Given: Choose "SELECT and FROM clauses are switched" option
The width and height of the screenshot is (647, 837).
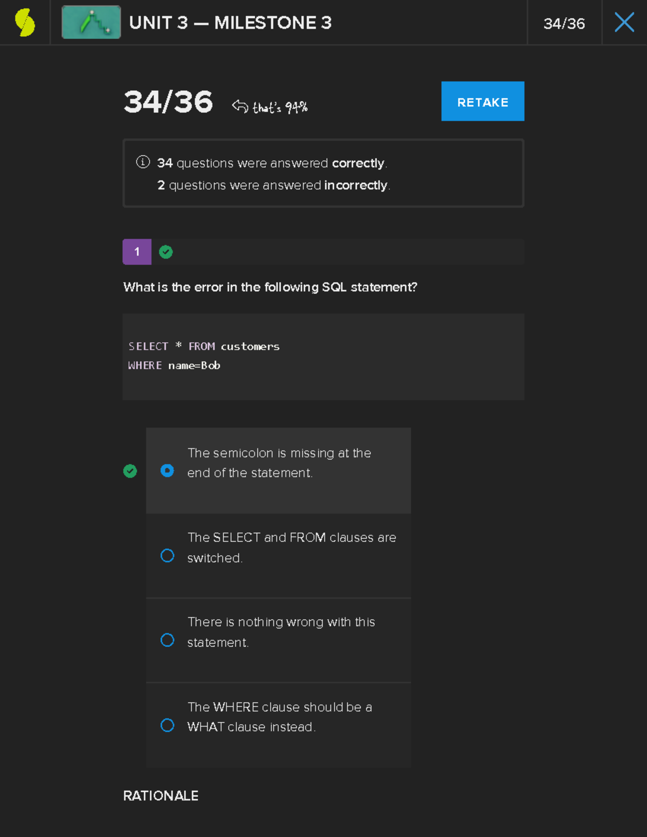Looking at the screenshot, I should pyautogui.click(x=167, y=556).
